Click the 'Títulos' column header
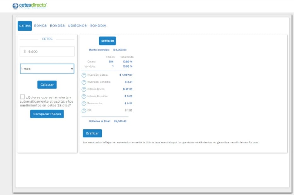294x195 pixels. tap(110, 57)
